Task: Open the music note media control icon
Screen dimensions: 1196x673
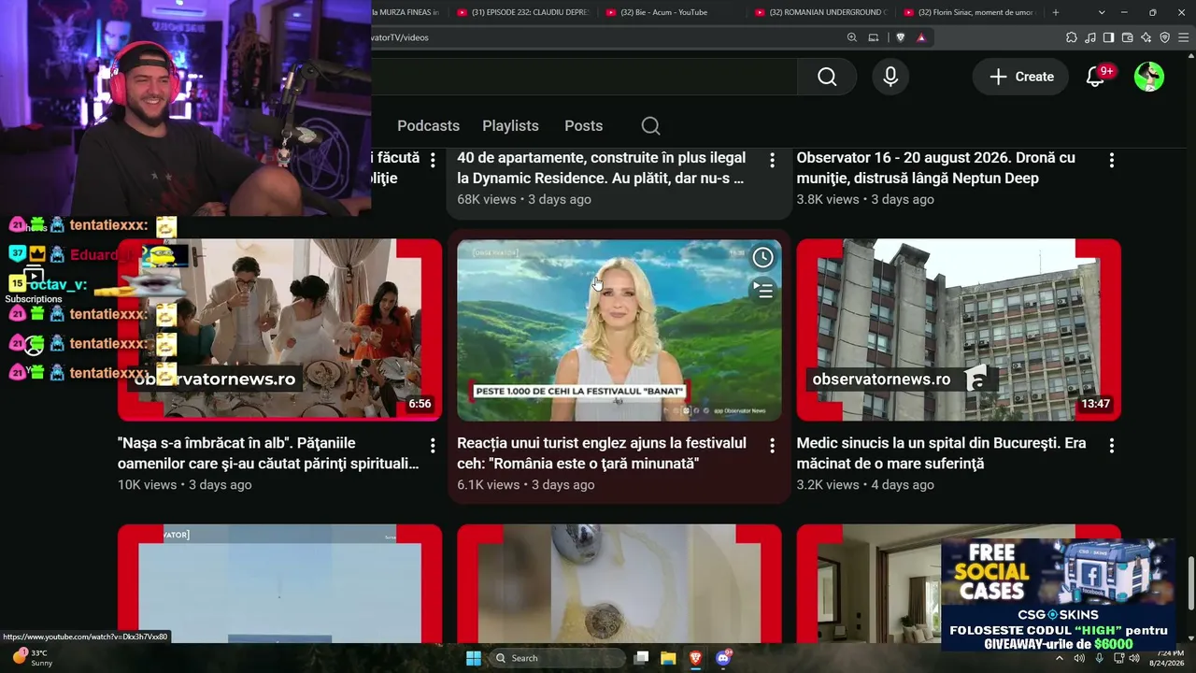Action: (1090, 37)
